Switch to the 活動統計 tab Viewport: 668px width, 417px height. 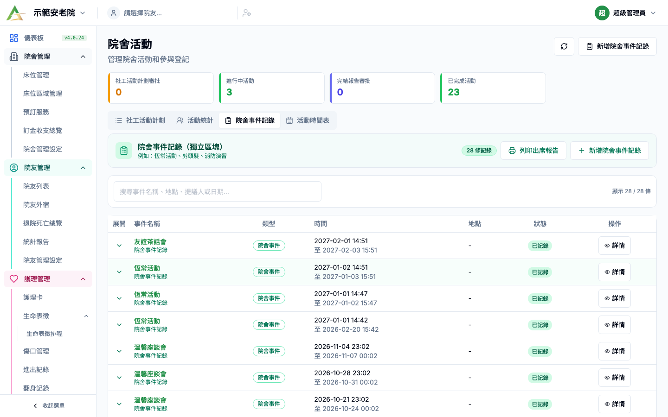click(195, 120)
